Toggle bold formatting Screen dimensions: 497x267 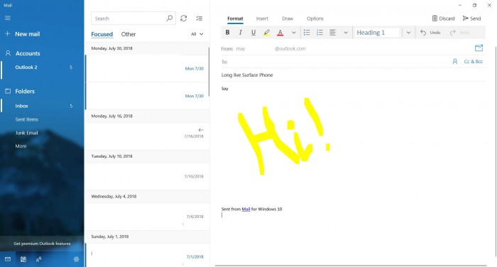click(227, 33)
